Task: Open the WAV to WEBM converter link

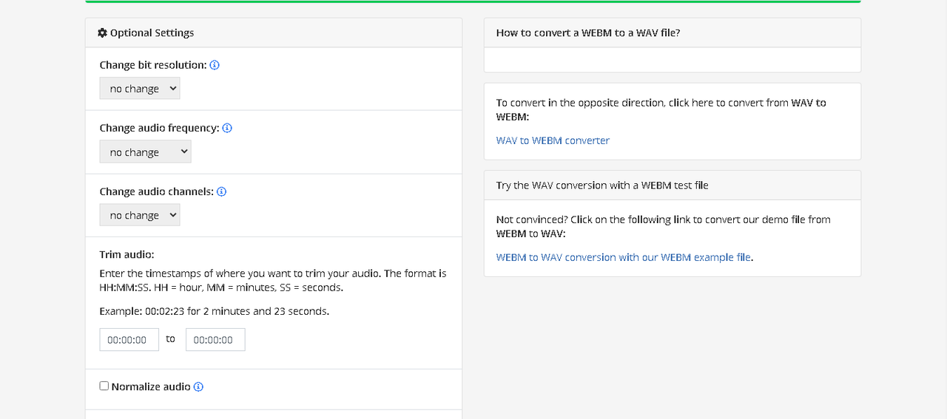Action: tap(553, 140)
